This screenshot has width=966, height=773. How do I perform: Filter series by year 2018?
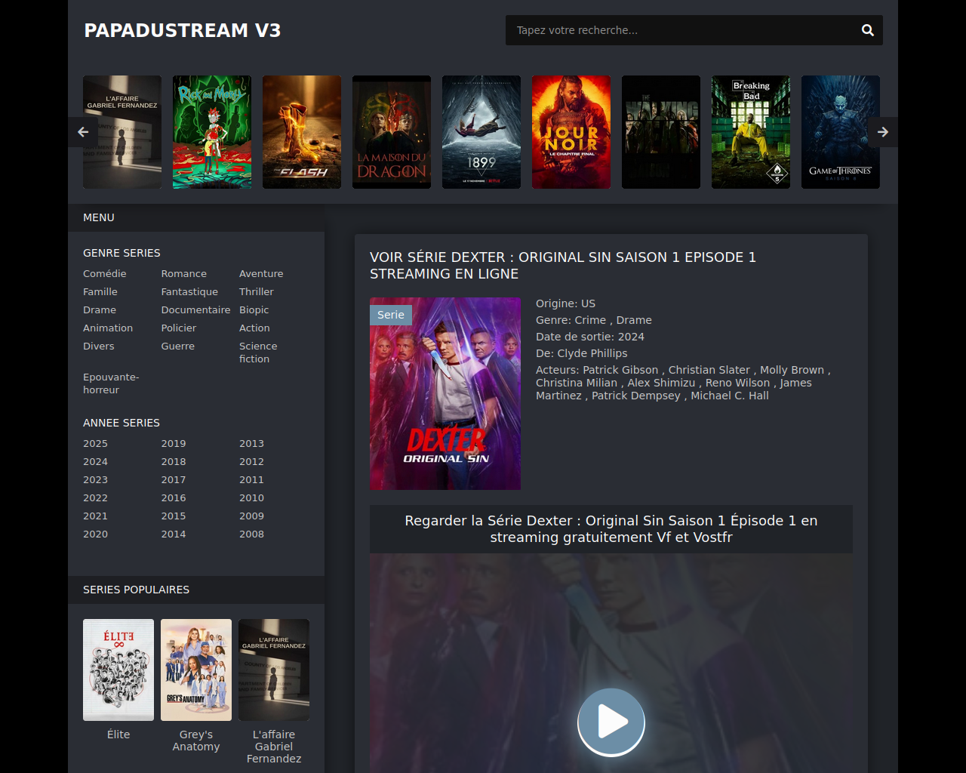[x=174, y=461]
